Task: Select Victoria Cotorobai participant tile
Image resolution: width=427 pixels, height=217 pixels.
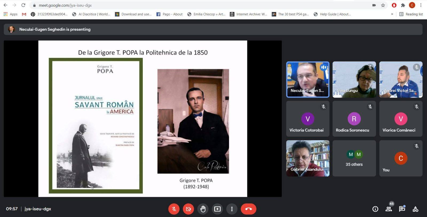Action: point(308,119)
